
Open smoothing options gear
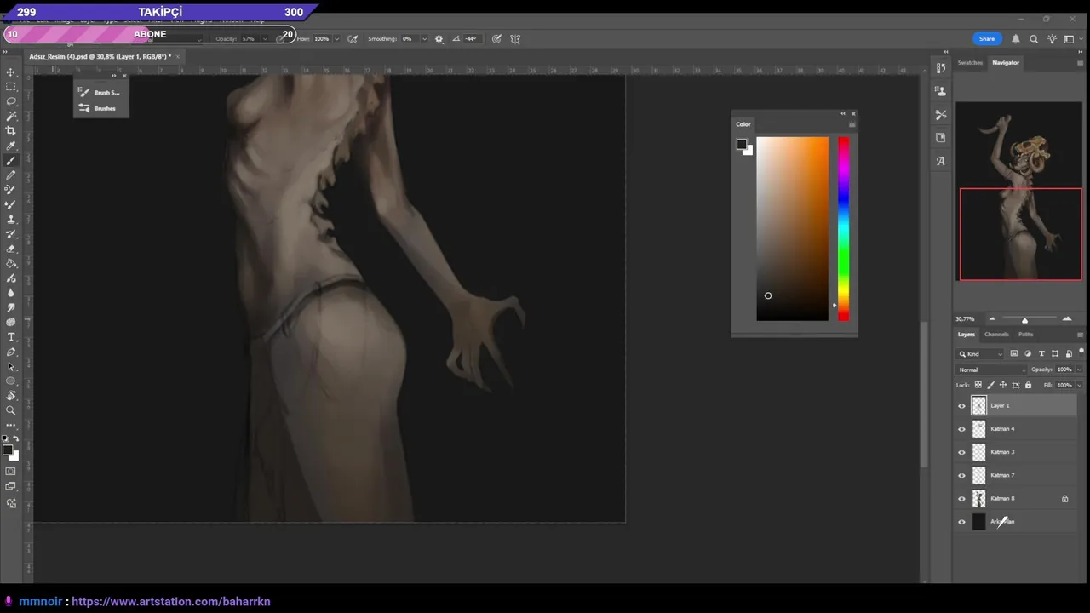click(x=439, y=38)
